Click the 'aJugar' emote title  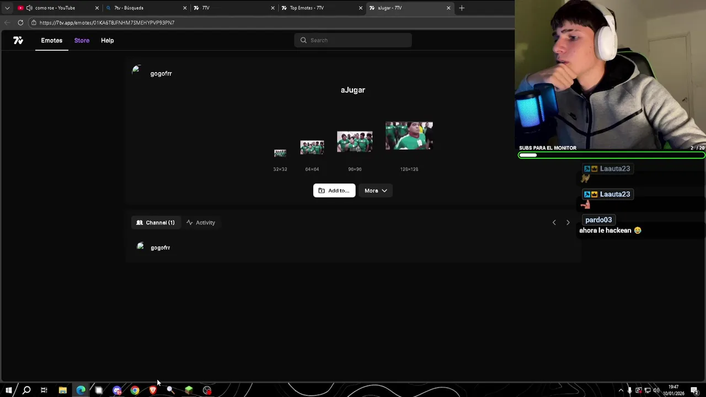353,90
